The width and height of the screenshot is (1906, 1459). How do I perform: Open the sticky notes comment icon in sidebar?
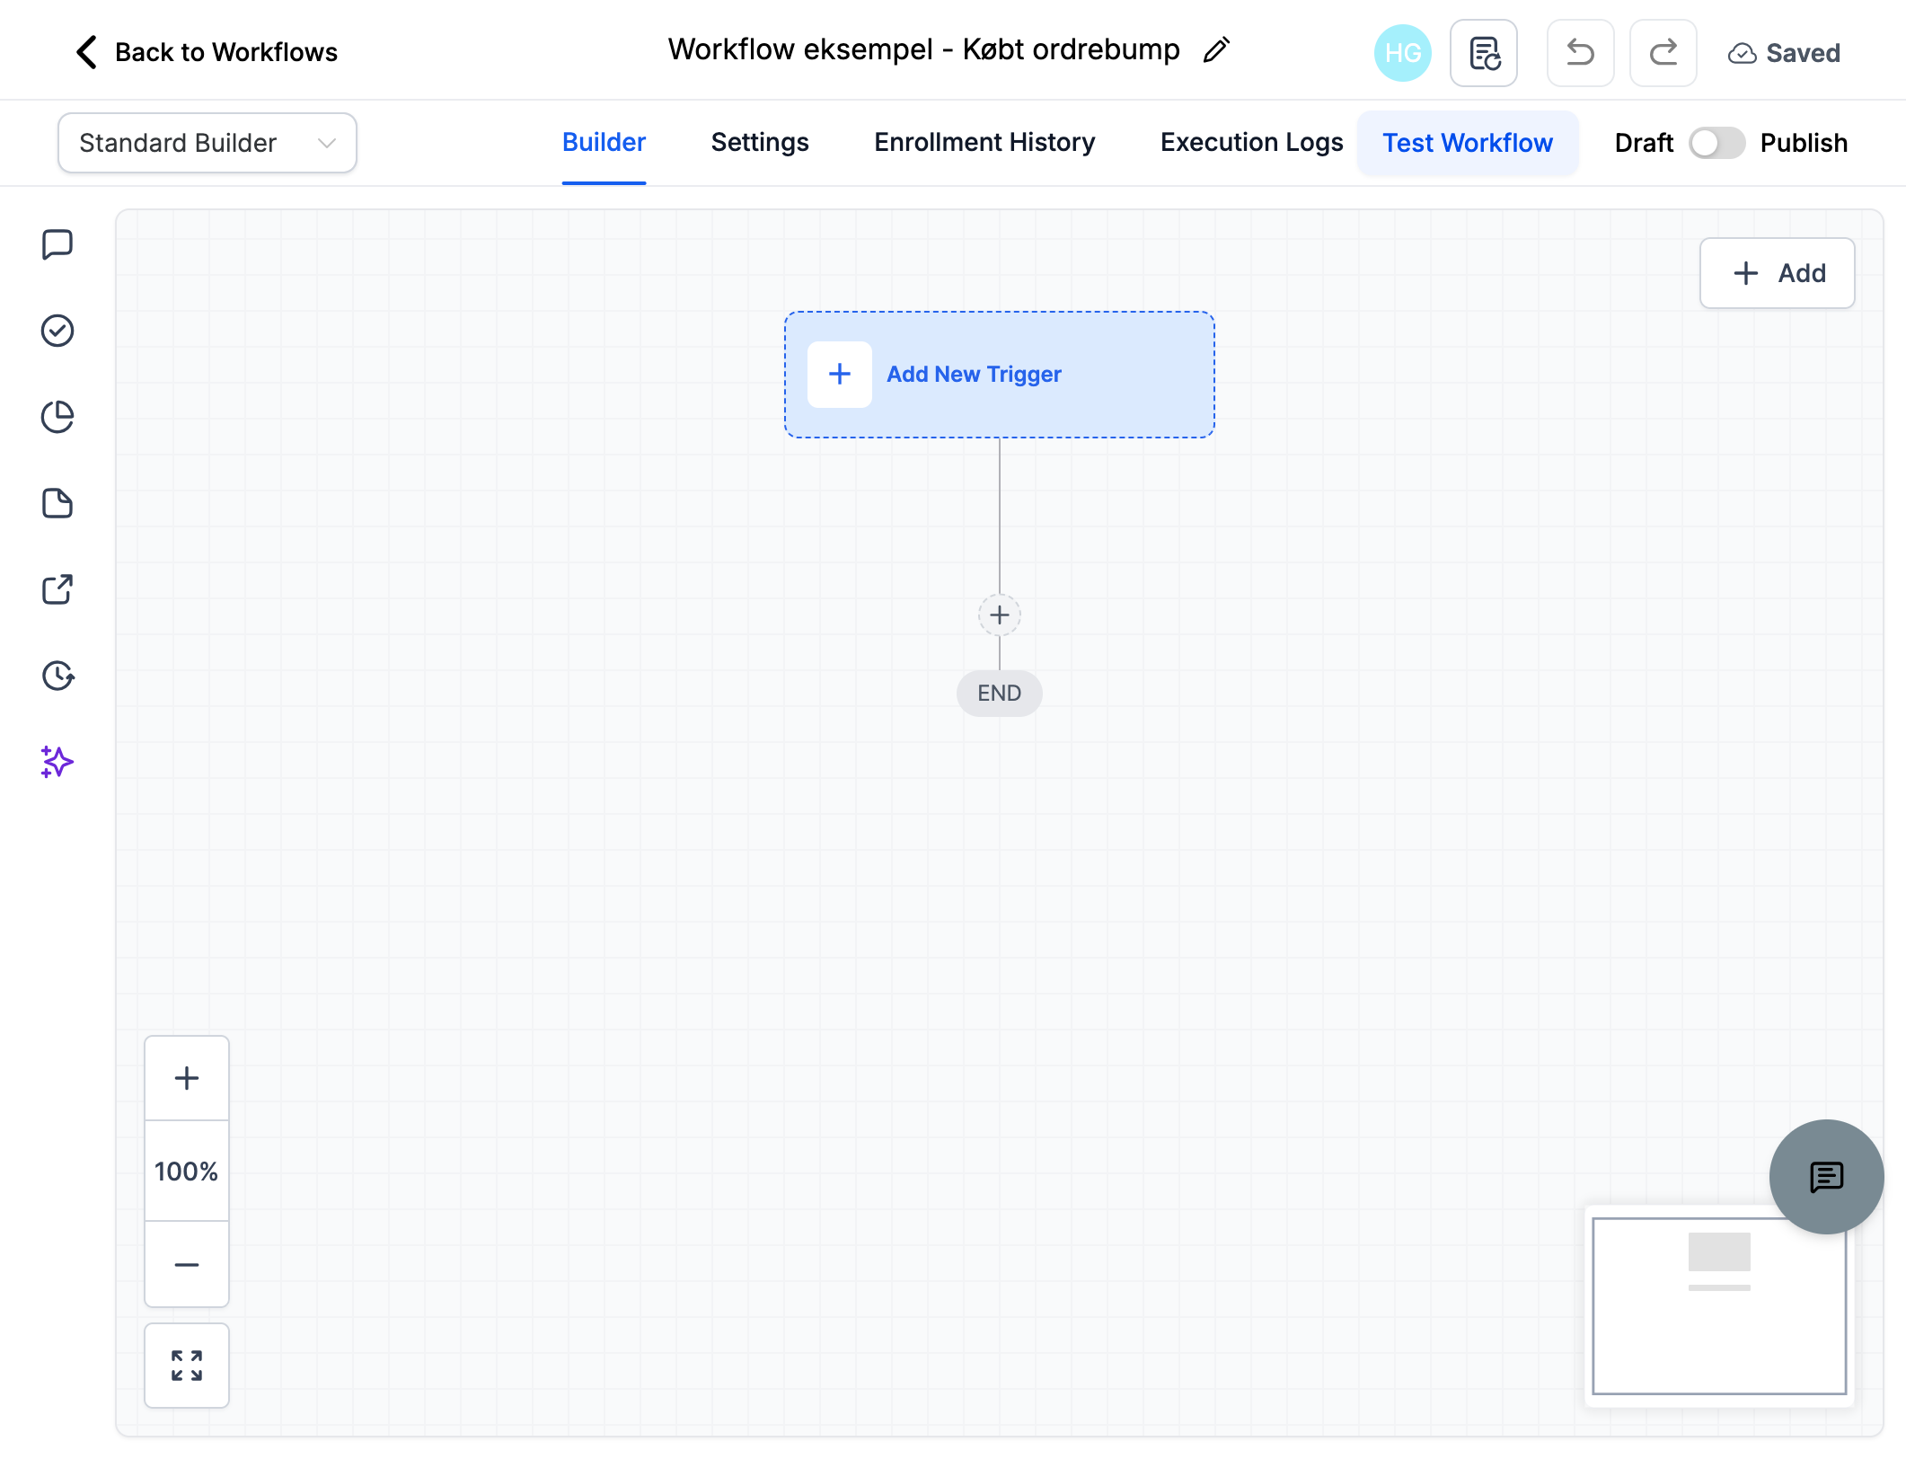57,243
